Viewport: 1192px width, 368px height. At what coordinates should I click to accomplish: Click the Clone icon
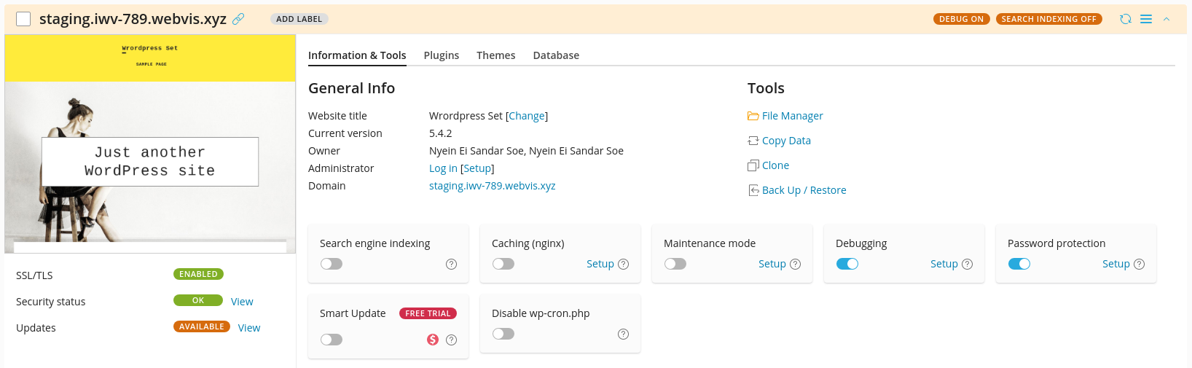[753, 165]
